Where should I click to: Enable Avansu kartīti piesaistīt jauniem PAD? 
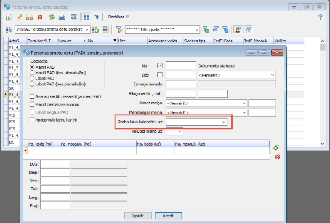click(x=32, y=96)
